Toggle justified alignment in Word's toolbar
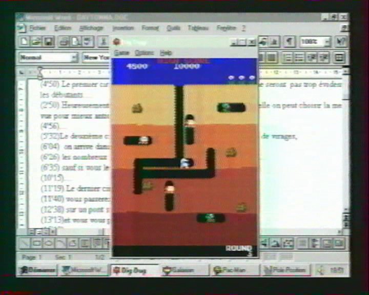Viewport: 369px width, 295px height. click(271, 58)
